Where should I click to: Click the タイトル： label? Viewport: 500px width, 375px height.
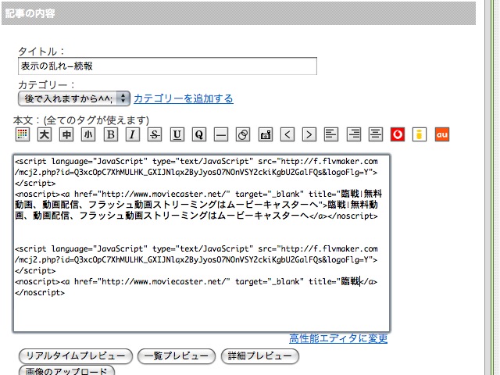point(41,52)
